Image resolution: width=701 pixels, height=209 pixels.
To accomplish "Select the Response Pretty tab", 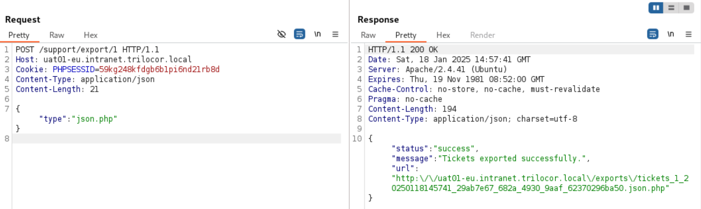I will 406,35.
